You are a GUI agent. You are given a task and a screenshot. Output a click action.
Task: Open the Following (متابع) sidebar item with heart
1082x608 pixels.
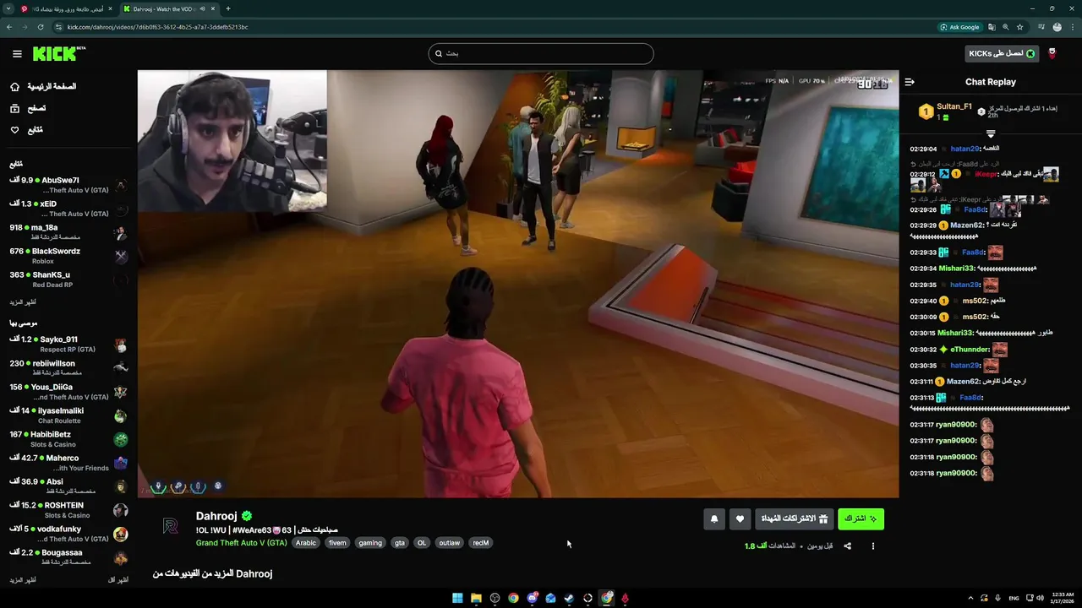coord(25,130)
